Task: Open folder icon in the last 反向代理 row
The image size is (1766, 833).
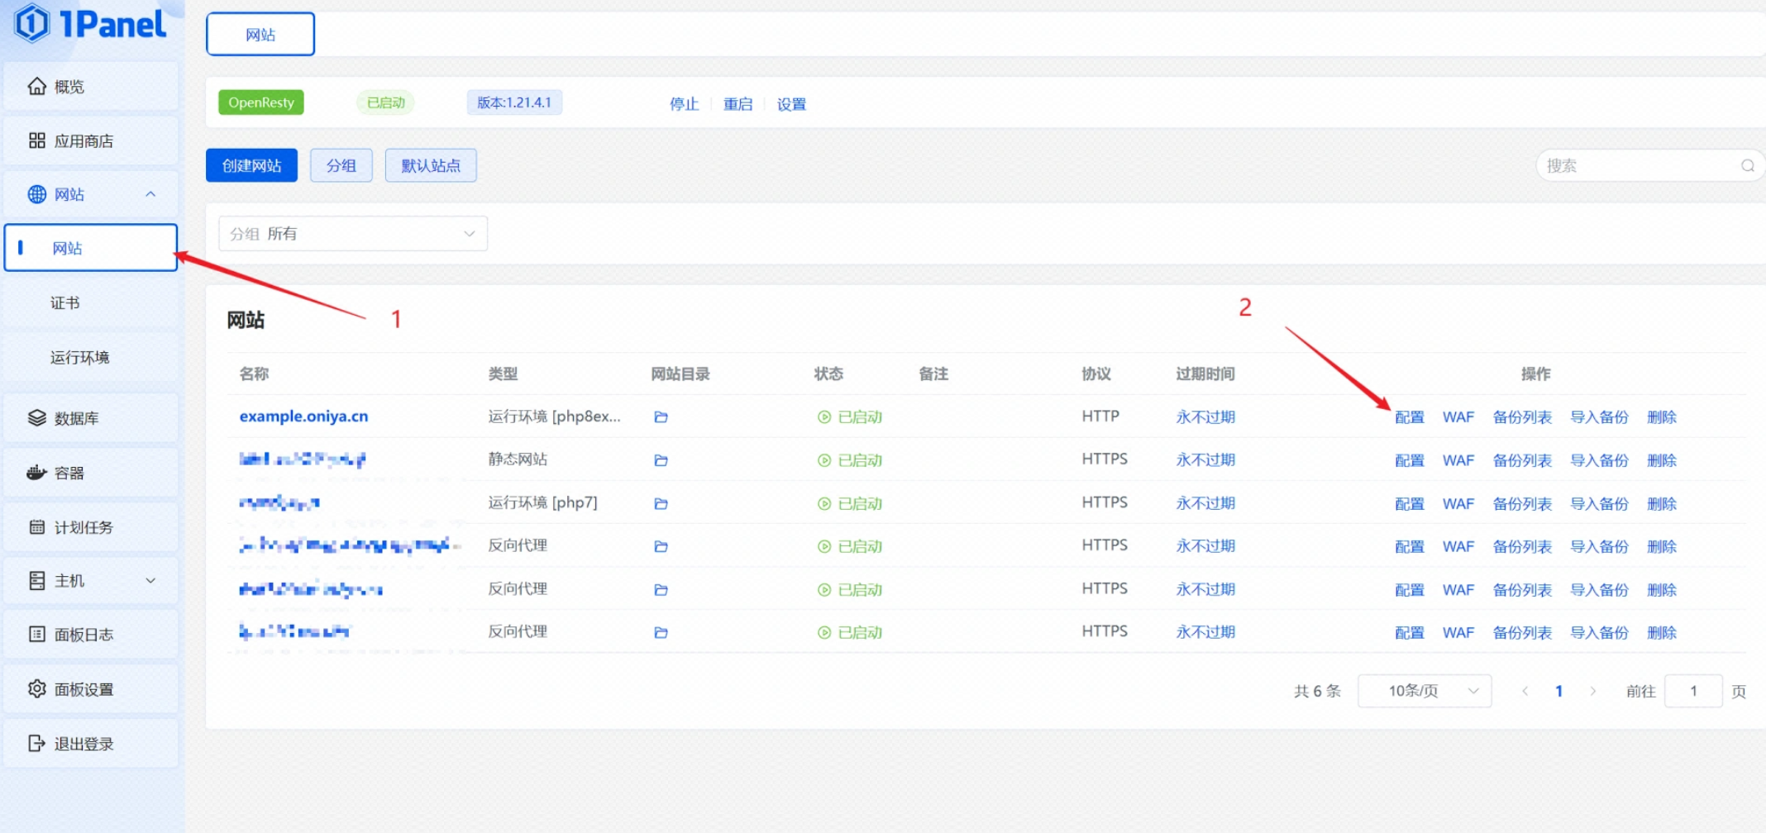Action: point(661,633)
